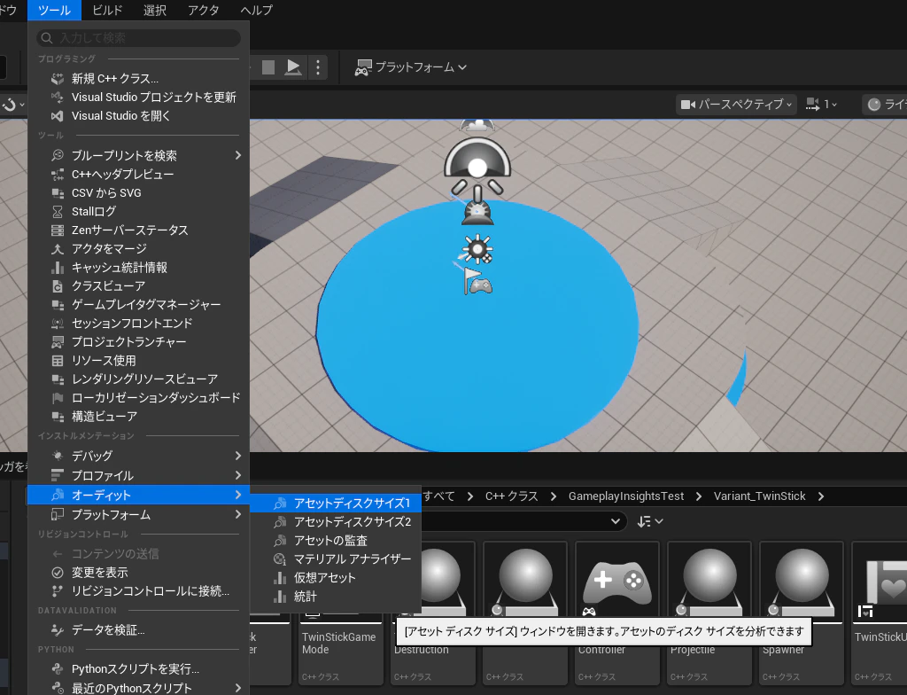This screenshot has height=695, width=907.
Task: Expand the ブループリントを検索 submenu arrow
Action: (x=237, y=155)
